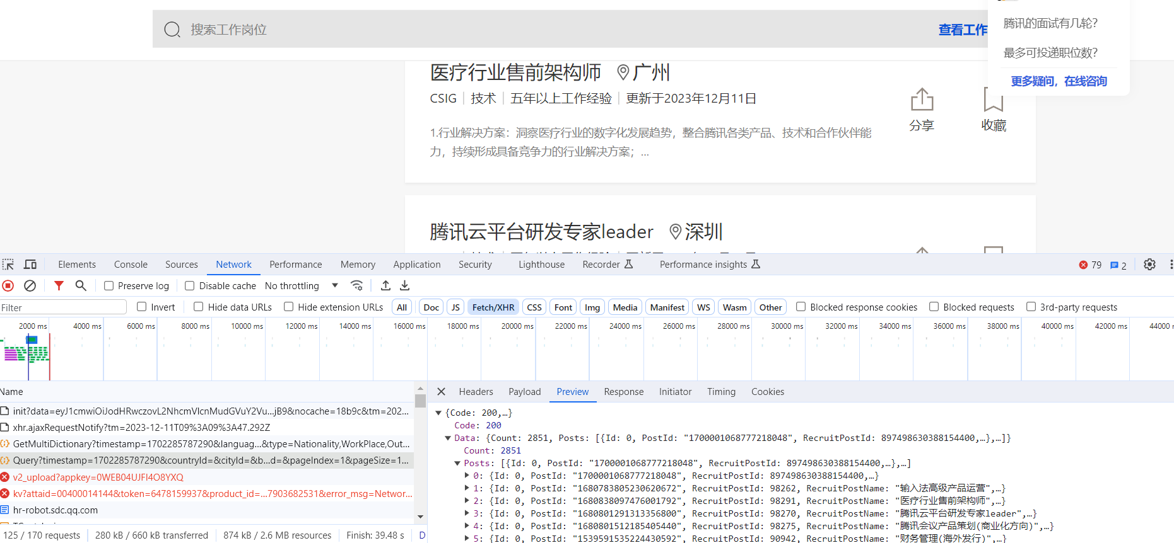Viewport: 1174px width, 543px height.
Task: Click the red error icon beside the kv?attaid request
Action: [x=5, y=493]
